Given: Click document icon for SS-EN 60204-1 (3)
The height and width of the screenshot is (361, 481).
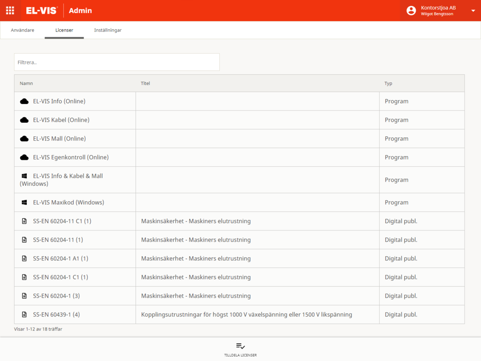Looking at the screenshot, I should 24,296.
